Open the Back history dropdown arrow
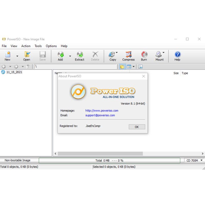The image size is (205, 205). tap(10, 67)
